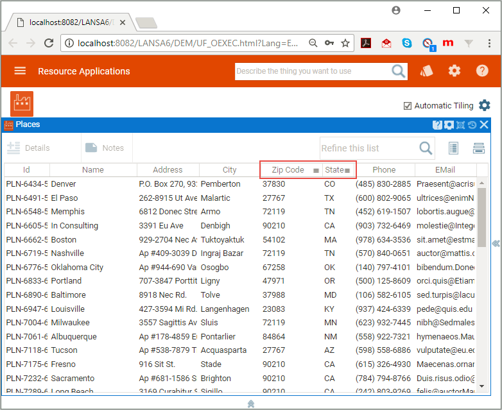Sort by the EMail column header
Screen dimensions: 502x410
pos(446,169)
